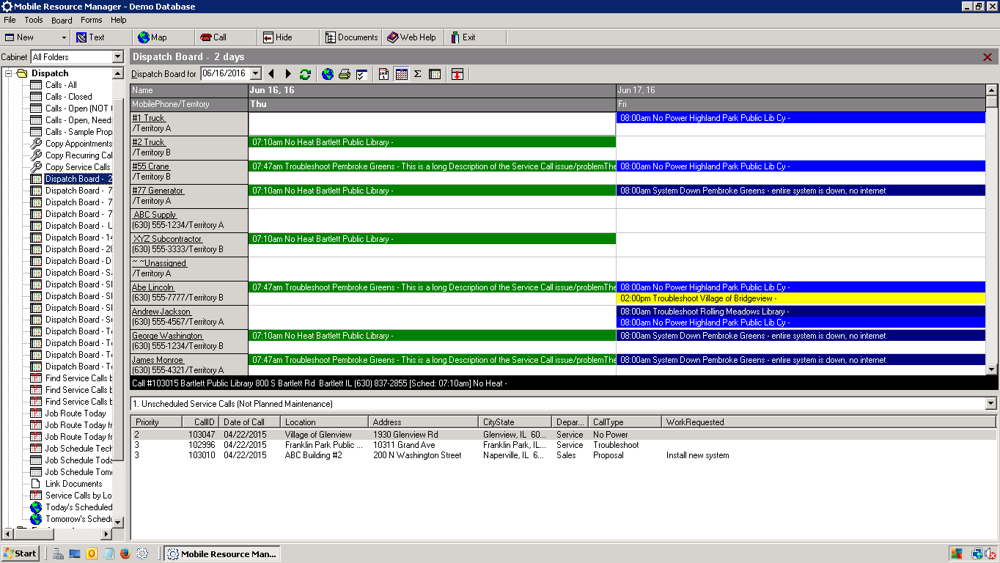Image resolution: width=1000 pixels, height=563 pixels.
Task: Sort by the Location column header
Action: tap(326, 422)
